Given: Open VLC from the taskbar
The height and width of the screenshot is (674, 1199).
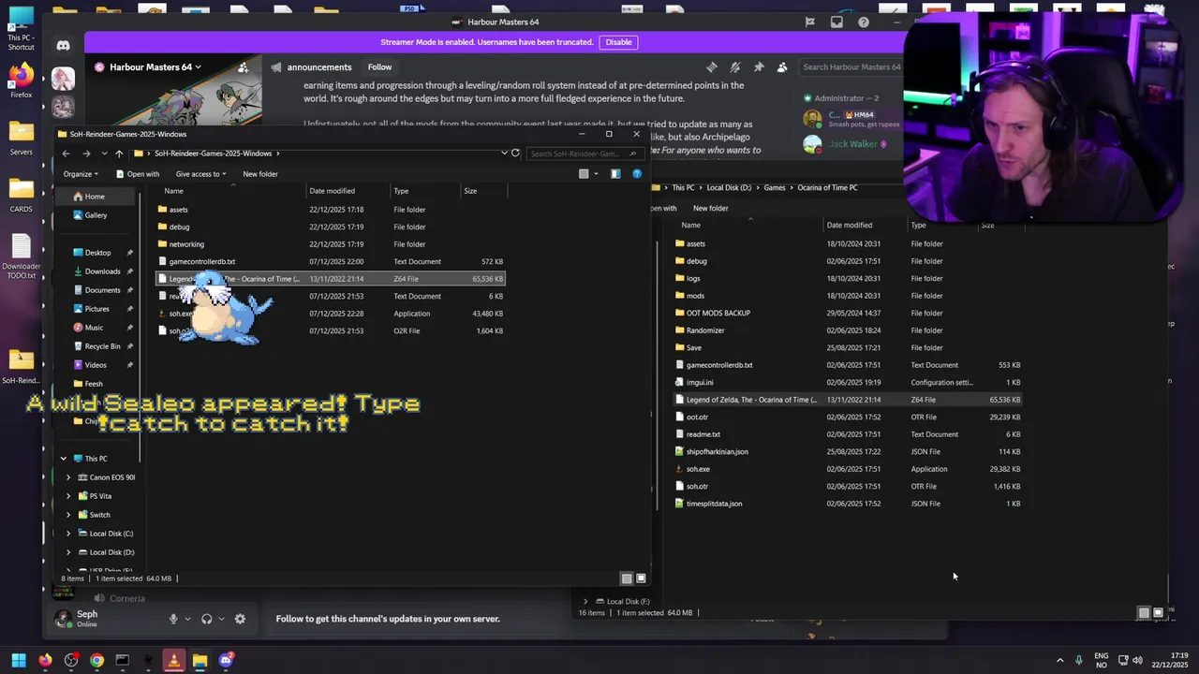Looking at the screenshot, I should pos(173,661).
